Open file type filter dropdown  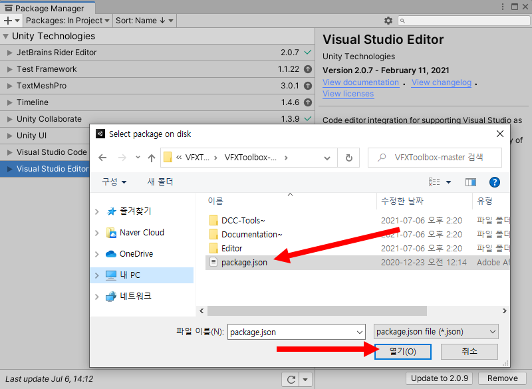tap(436, 332)
